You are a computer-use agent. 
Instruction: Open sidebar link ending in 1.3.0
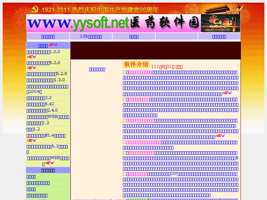[46, 80]
